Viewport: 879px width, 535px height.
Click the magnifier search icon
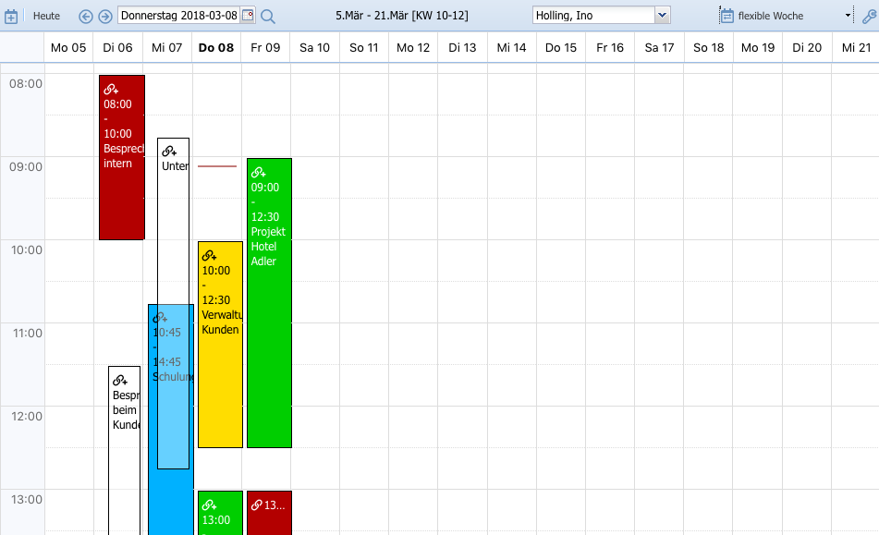(x=268, y=16)
